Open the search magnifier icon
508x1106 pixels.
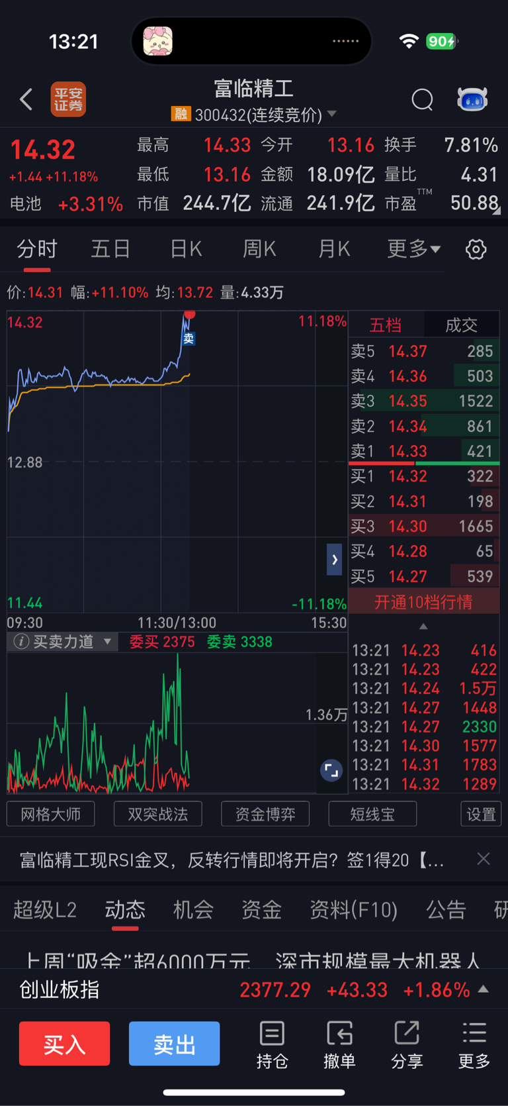[422, 100]
